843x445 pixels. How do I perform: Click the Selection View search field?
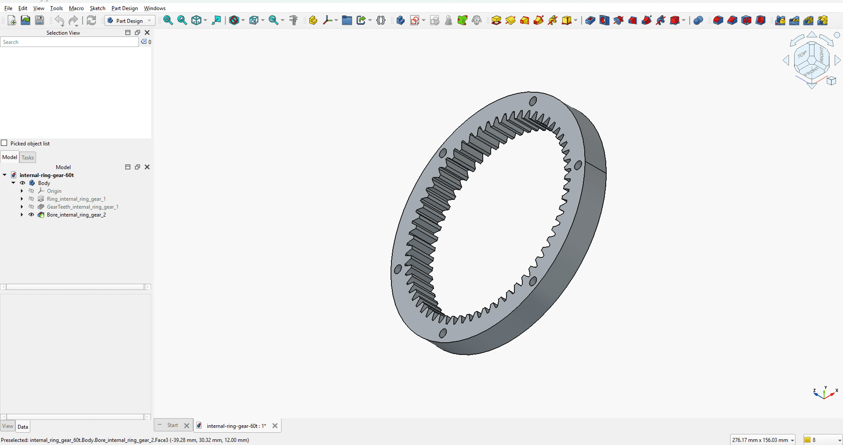tap(69, 42)
